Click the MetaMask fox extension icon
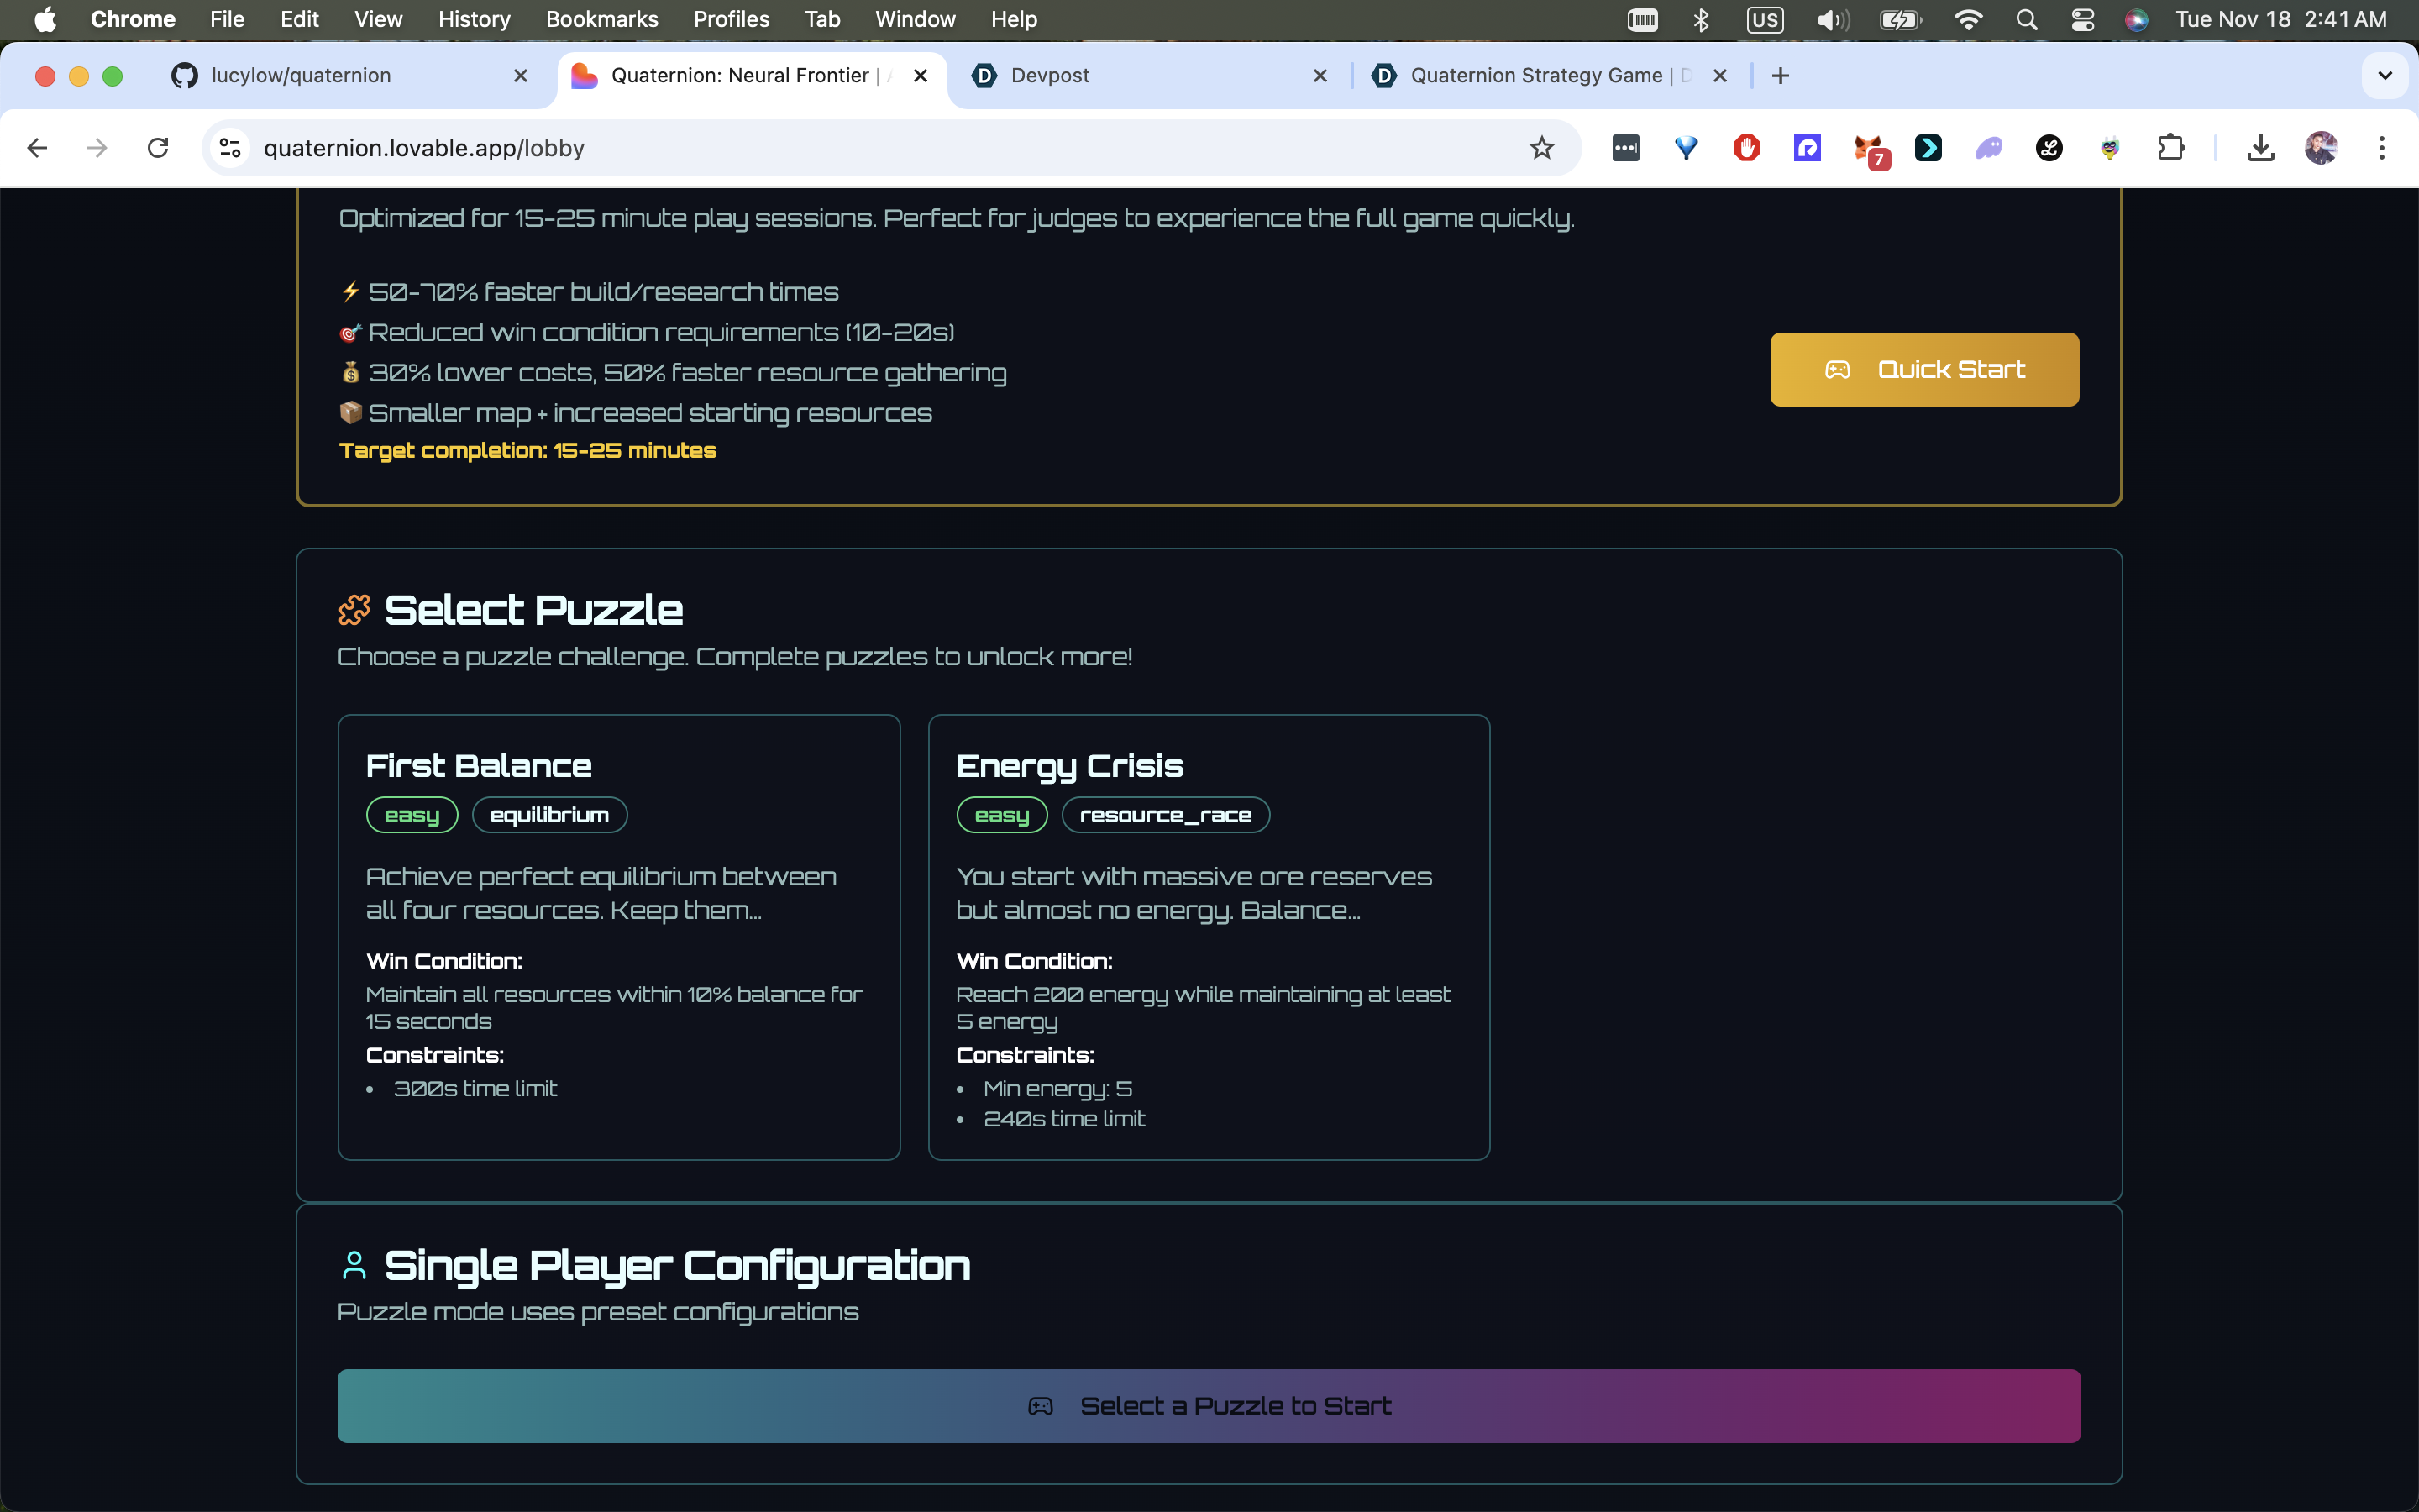 pyautogui.click(x=1867, y=148)
